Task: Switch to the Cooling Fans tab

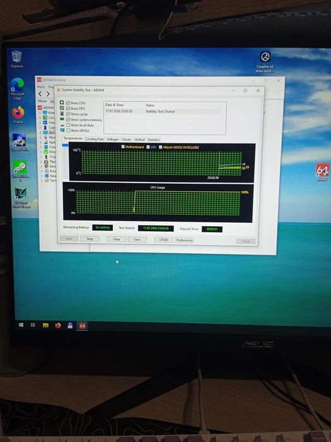Action: pos(95,140)
